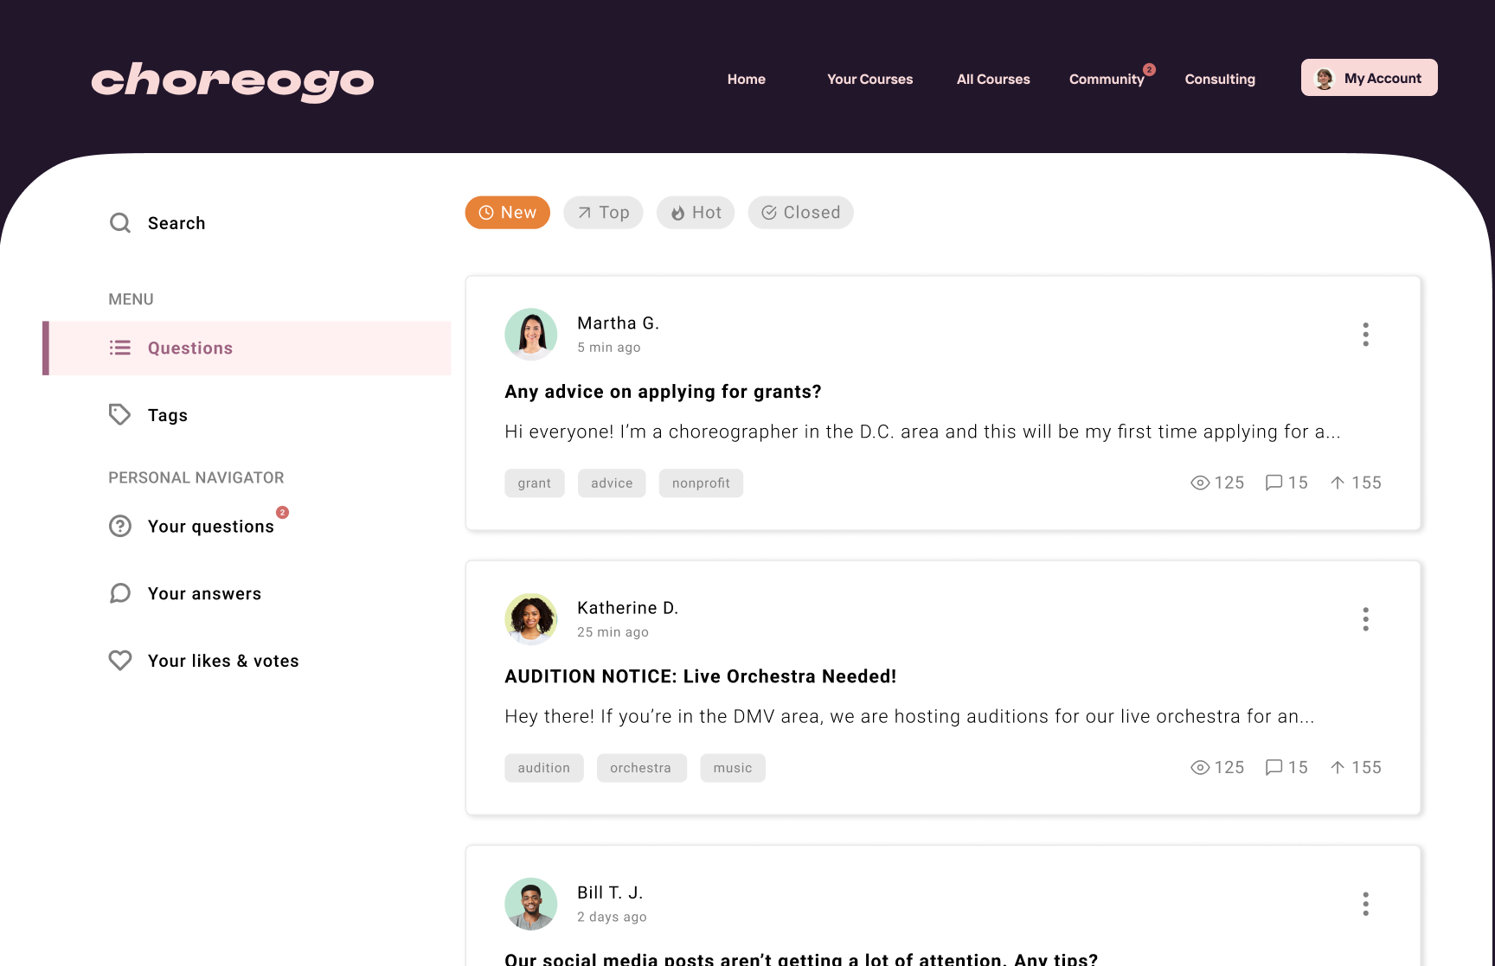Click the avatar icon in My Account button
The width and height of the screenshot is (1495, 966).
click(1325, 78)
